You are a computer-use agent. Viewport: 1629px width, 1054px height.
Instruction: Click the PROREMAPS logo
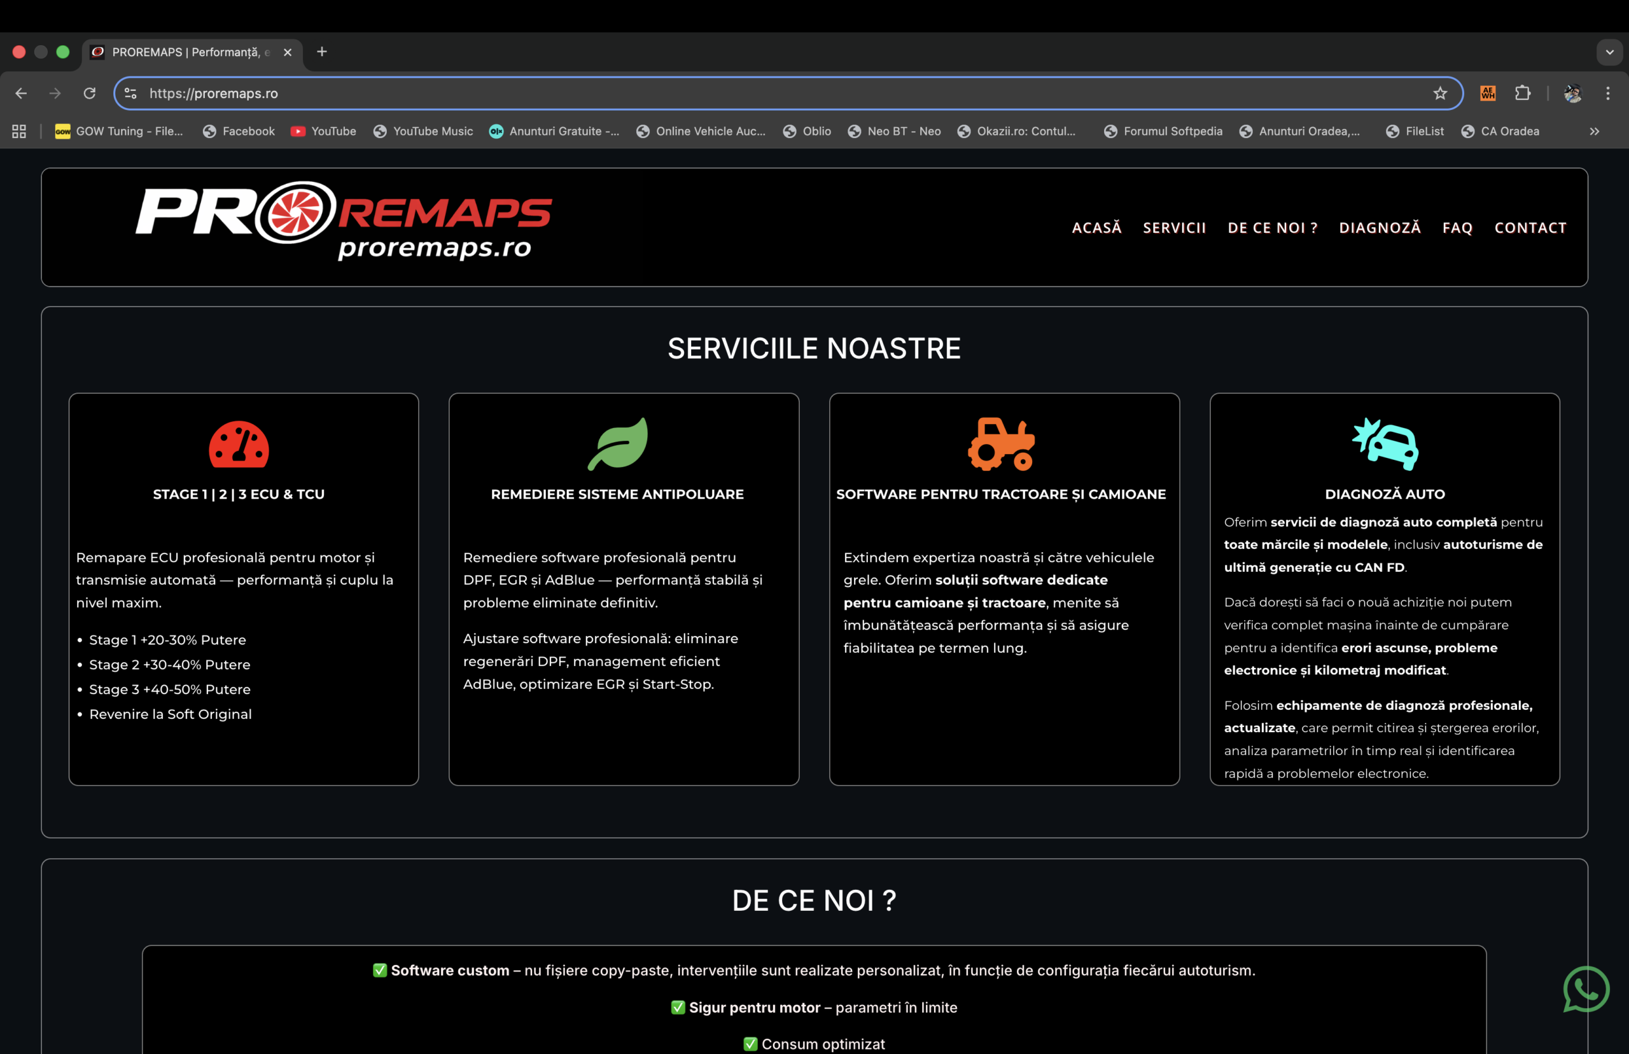344,220
